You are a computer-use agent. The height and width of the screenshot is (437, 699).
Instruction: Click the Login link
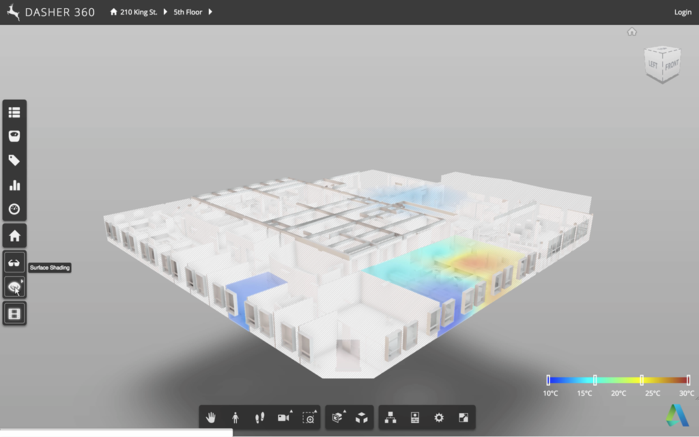(x=683, y=12)
